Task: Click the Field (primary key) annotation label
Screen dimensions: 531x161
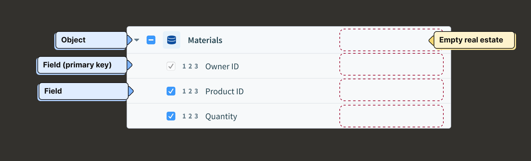Action: tap(82, 65)
